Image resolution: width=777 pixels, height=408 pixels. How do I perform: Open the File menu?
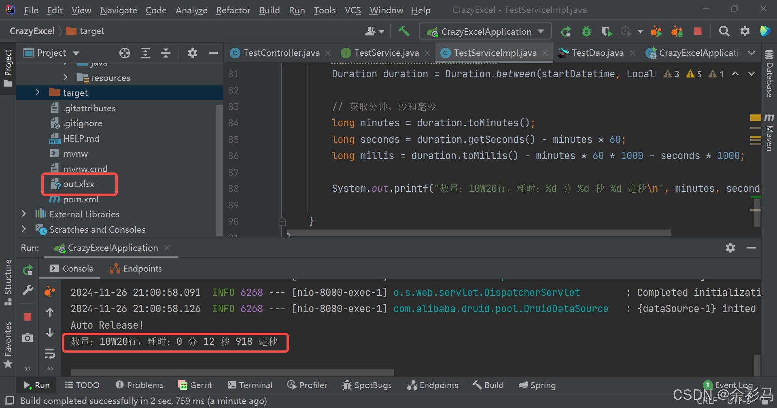[x=31, y=10]
